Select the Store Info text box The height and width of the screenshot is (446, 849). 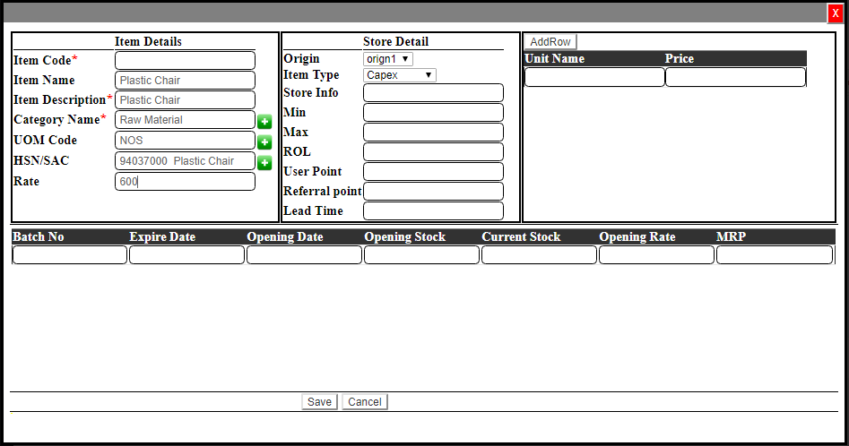[433, 93]
